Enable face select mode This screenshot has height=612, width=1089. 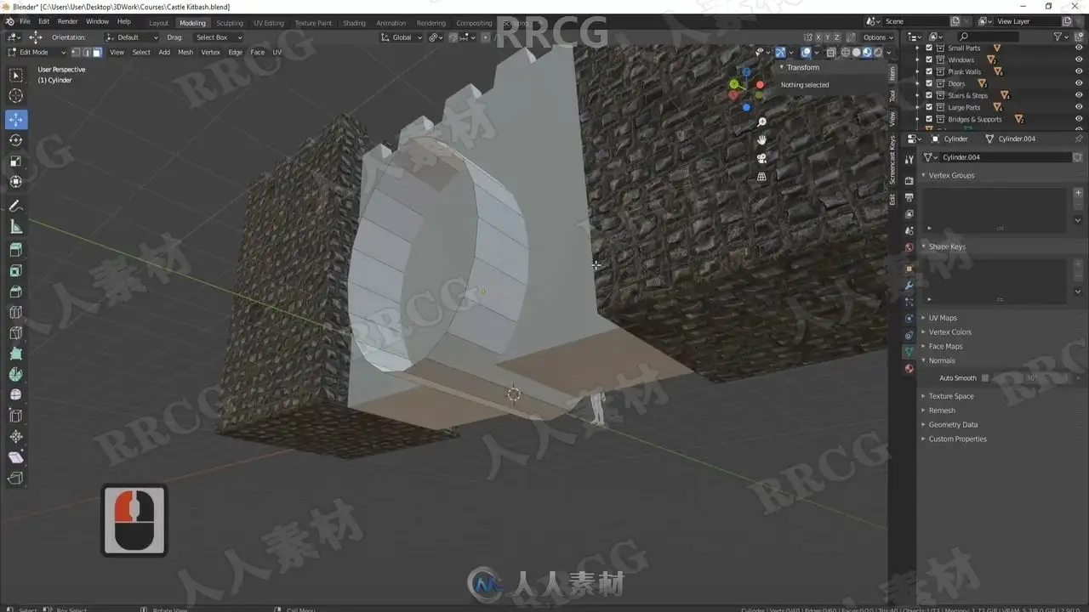coord(97,52)
